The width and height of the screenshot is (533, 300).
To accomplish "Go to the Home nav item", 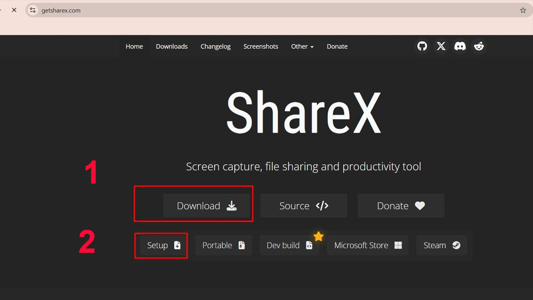I will pos(134,46).
